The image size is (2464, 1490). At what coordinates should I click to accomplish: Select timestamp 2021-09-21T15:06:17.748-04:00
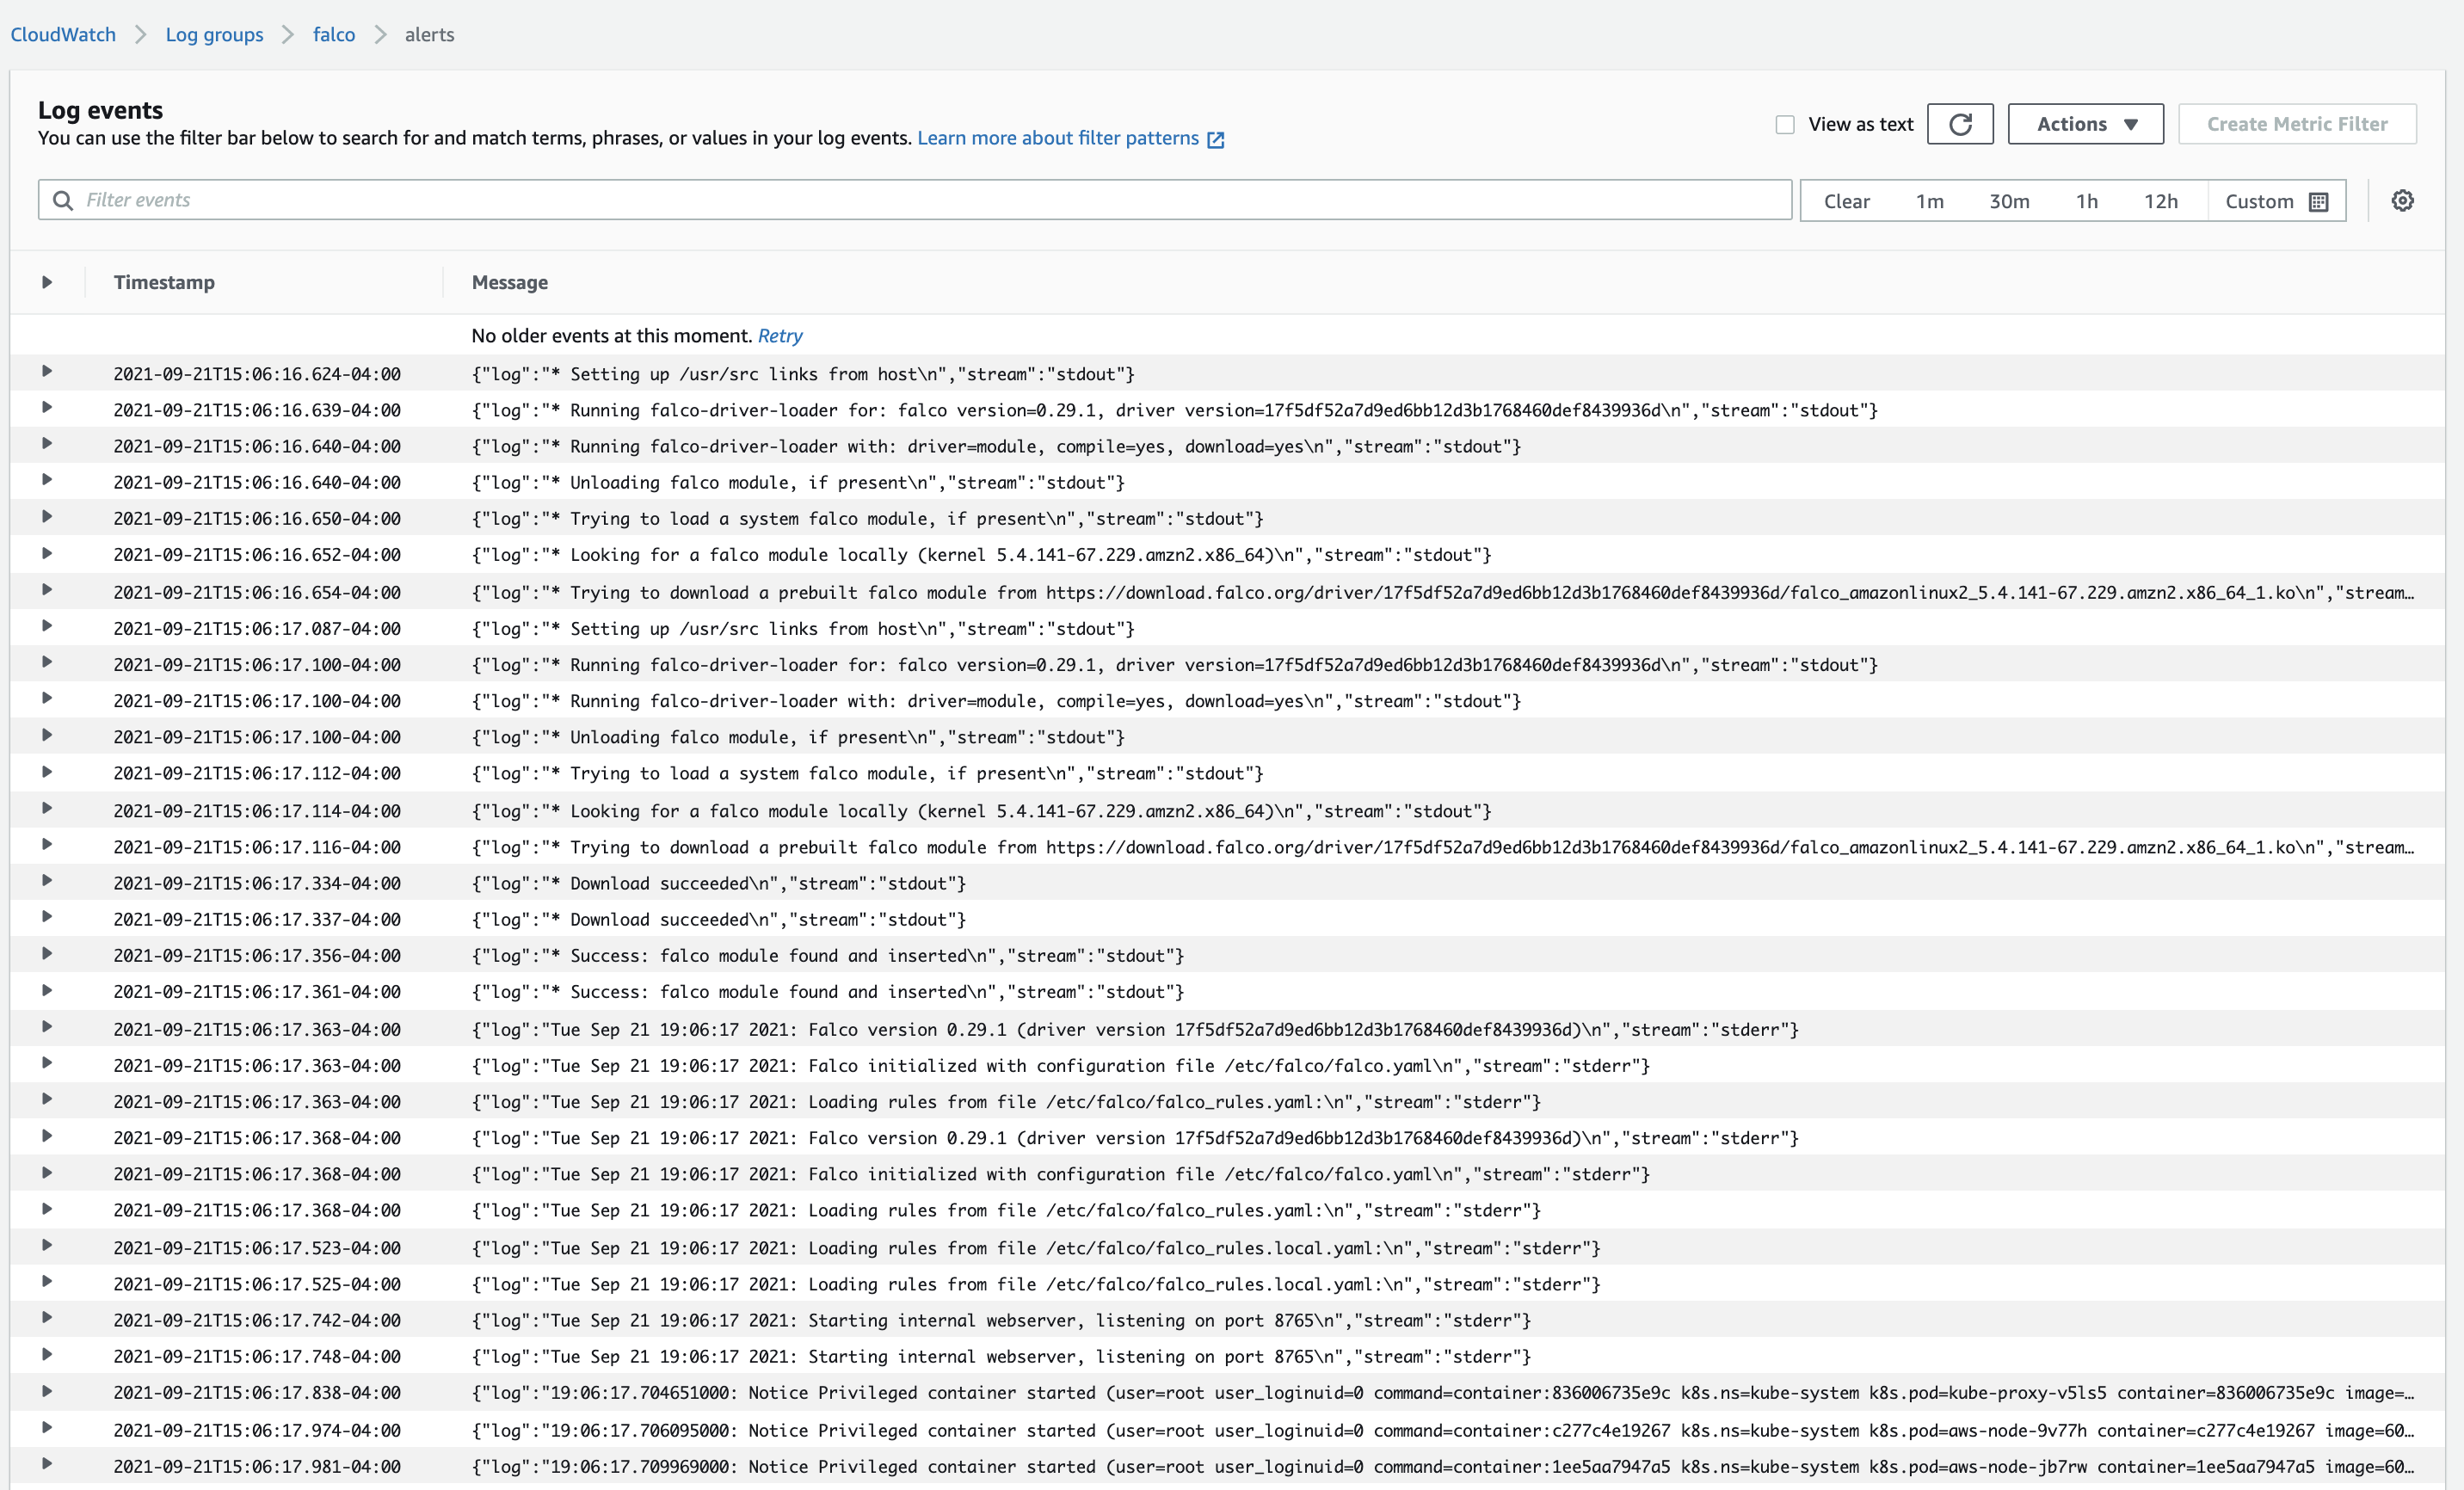(257, 1356)
